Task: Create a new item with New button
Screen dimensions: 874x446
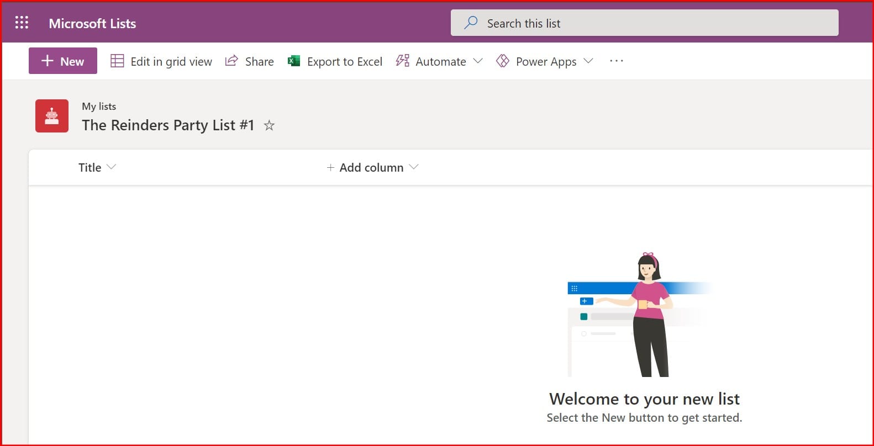Action: (63, 61)
